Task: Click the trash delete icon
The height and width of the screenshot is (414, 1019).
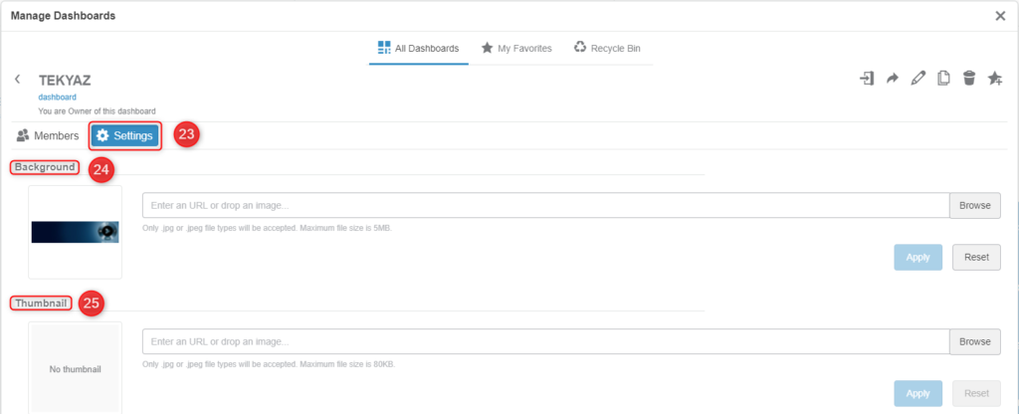Action: tap(969, 79)
